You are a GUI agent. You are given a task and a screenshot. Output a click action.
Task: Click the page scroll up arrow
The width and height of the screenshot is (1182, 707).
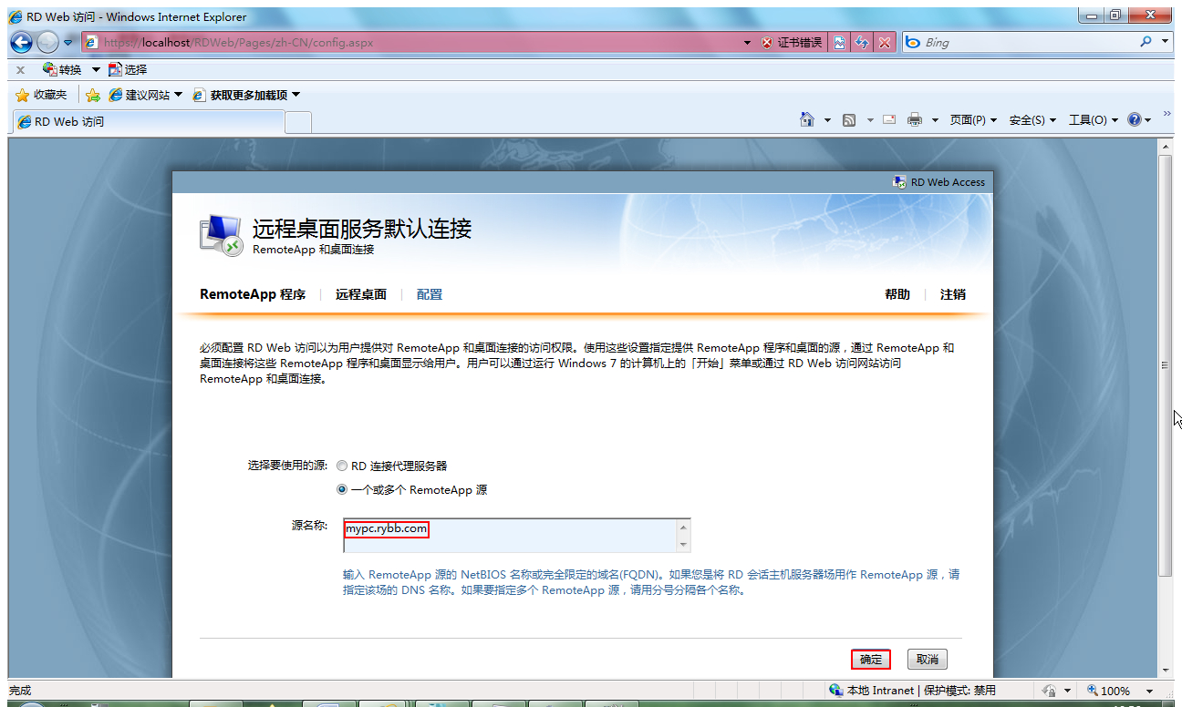[x=1165, y=146]
